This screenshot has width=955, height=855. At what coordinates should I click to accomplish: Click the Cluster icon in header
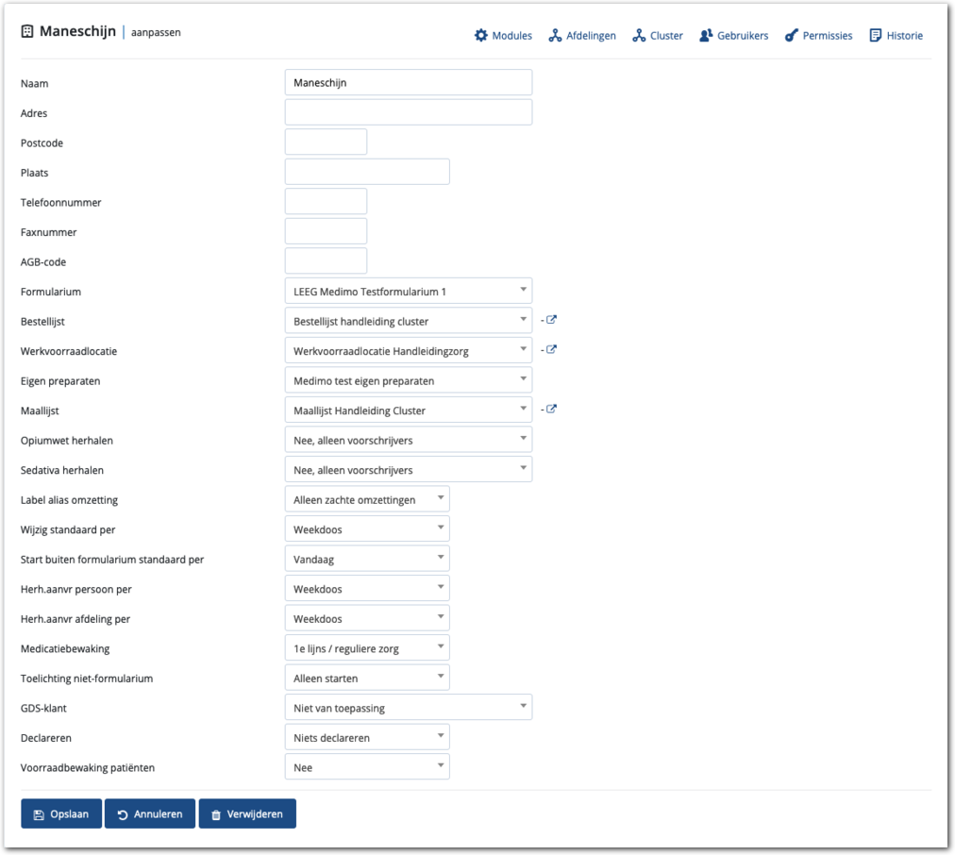click(x=640, y=36)
